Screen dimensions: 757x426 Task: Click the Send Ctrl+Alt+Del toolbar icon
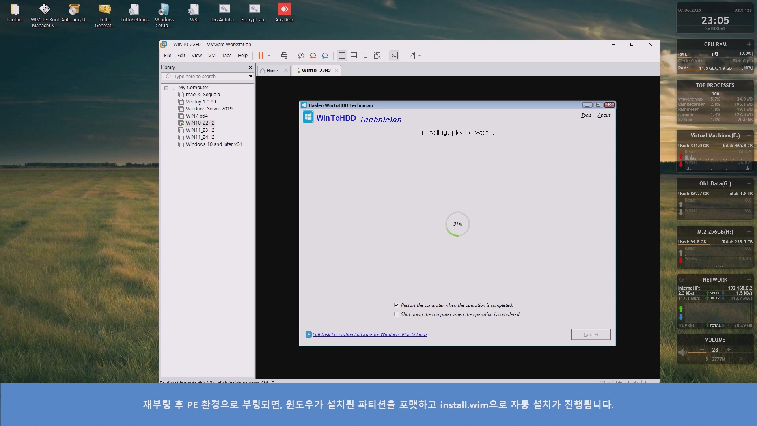coord(284,56)
